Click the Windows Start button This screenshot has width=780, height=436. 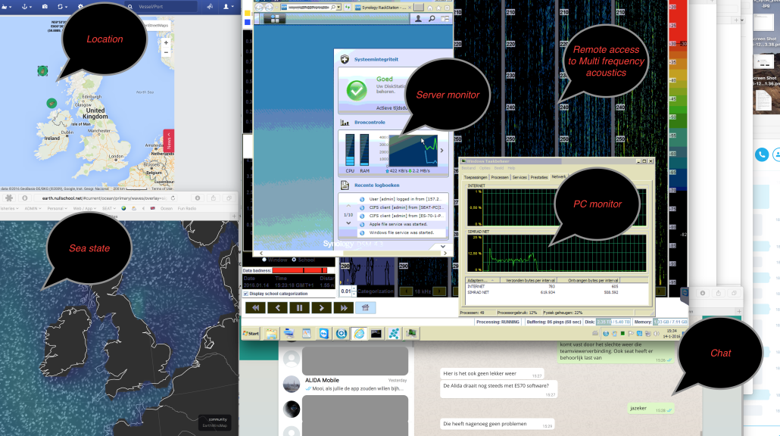251,334
